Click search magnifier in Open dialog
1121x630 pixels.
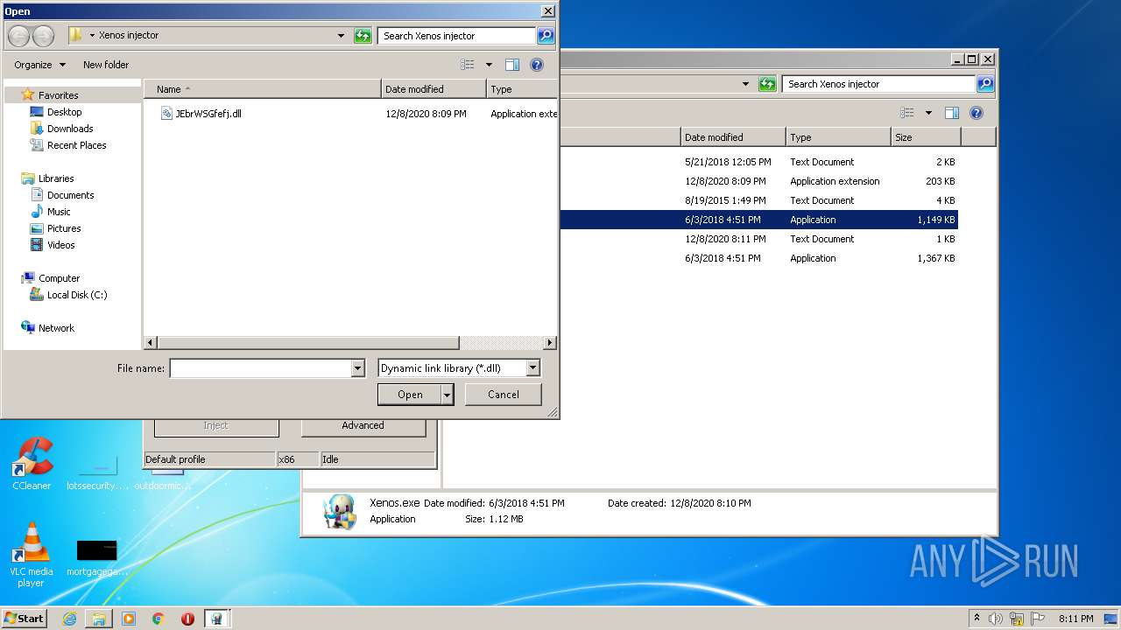click(x=546, y=36)
